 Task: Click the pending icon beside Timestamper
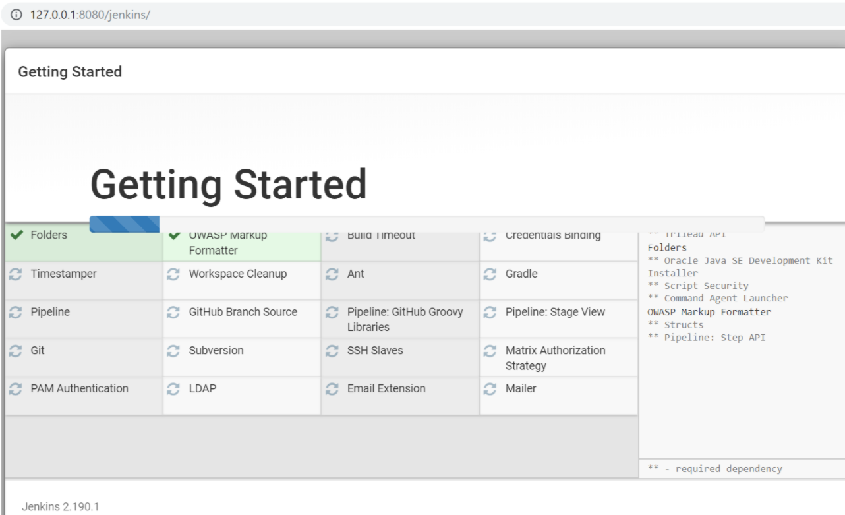[x=16, y=274]
